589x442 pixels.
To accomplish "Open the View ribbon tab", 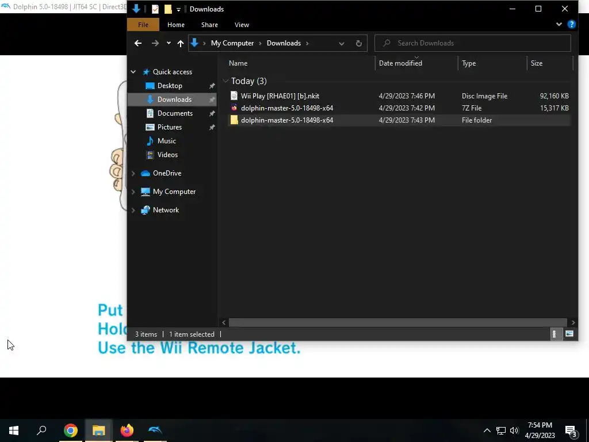I will point(242,25).
